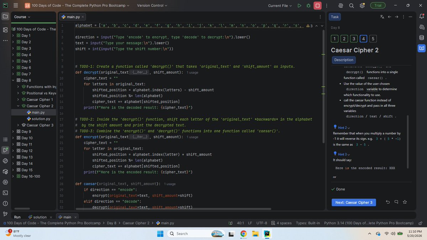Open the Database tool window icon
Viewport: 427px width, 240px height.
point(422,38)
